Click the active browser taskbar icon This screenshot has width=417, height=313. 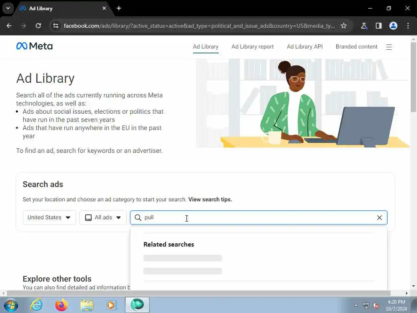137,305
